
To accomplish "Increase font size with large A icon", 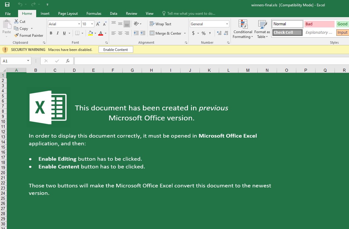I will 98,24.
